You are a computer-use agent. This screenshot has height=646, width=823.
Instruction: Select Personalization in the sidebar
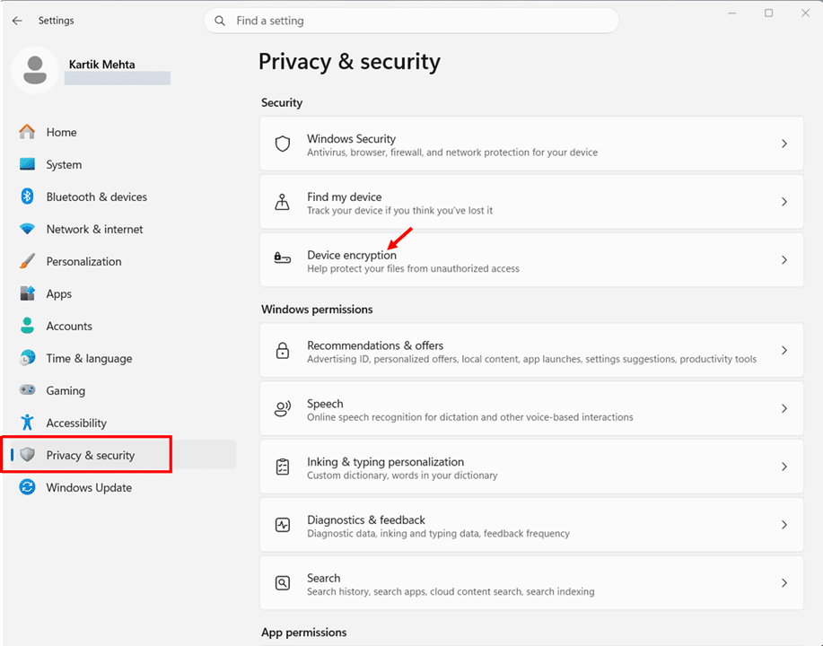(83, 261)
